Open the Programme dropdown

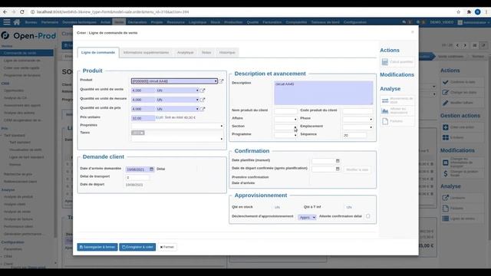(295, 135)
